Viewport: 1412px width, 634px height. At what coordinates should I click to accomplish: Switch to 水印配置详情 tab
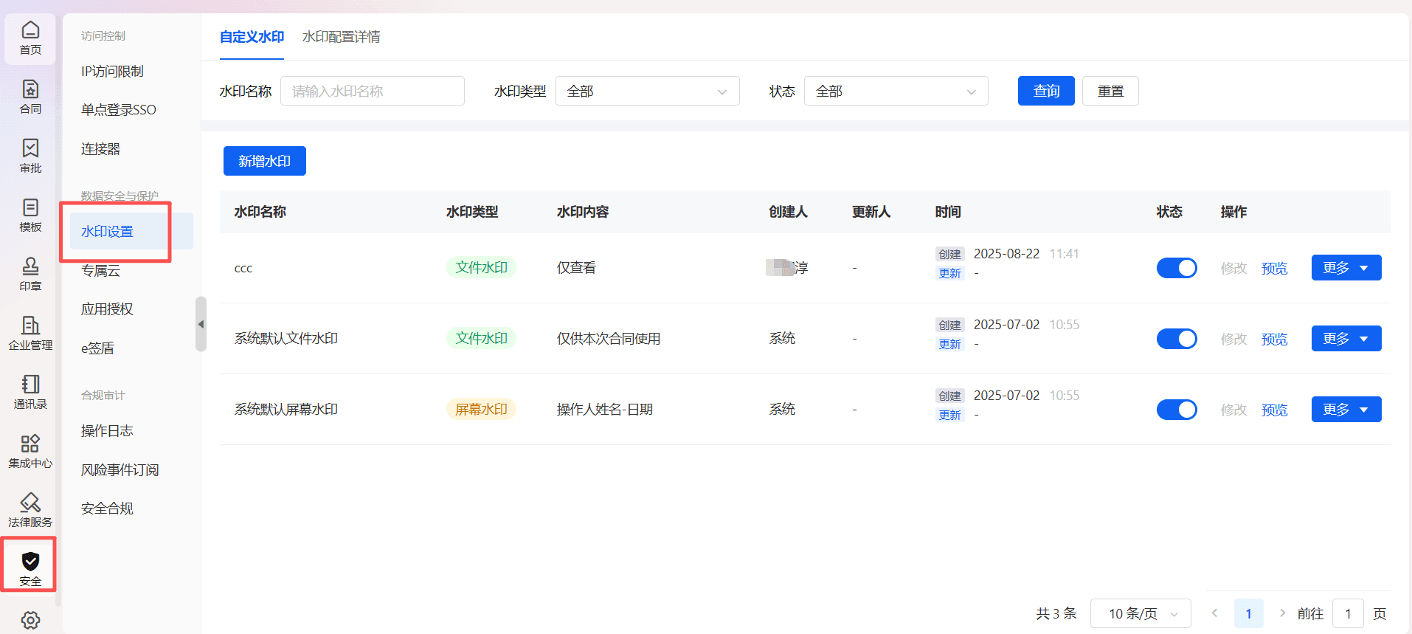click(341, 37)
